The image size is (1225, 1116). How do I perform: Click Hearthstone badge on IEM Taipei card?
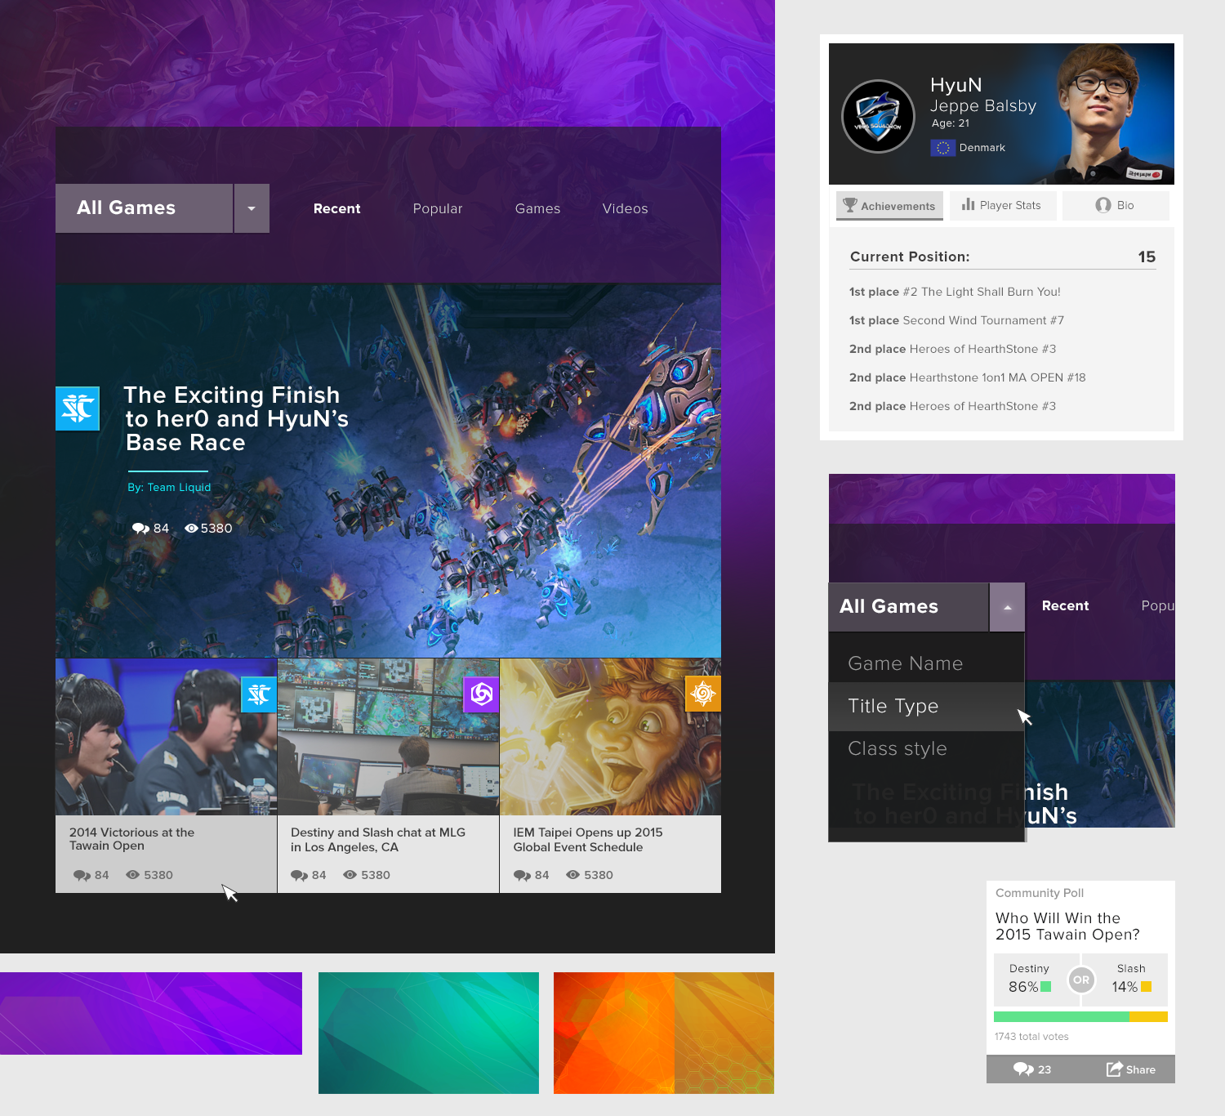tap(703, 694)
